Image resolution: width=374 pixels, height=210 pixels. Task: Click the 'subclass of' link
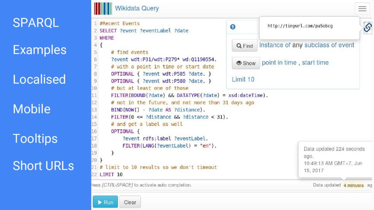coord(320,45)
